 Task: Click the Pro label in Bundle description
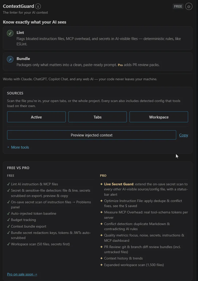[120, 65]
